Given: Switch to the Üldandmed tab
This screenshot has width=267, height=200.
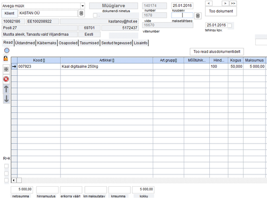Looking at the screenshot, I should point(25,43).
